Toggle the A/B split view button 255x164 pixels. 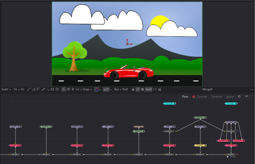point(68,89)
